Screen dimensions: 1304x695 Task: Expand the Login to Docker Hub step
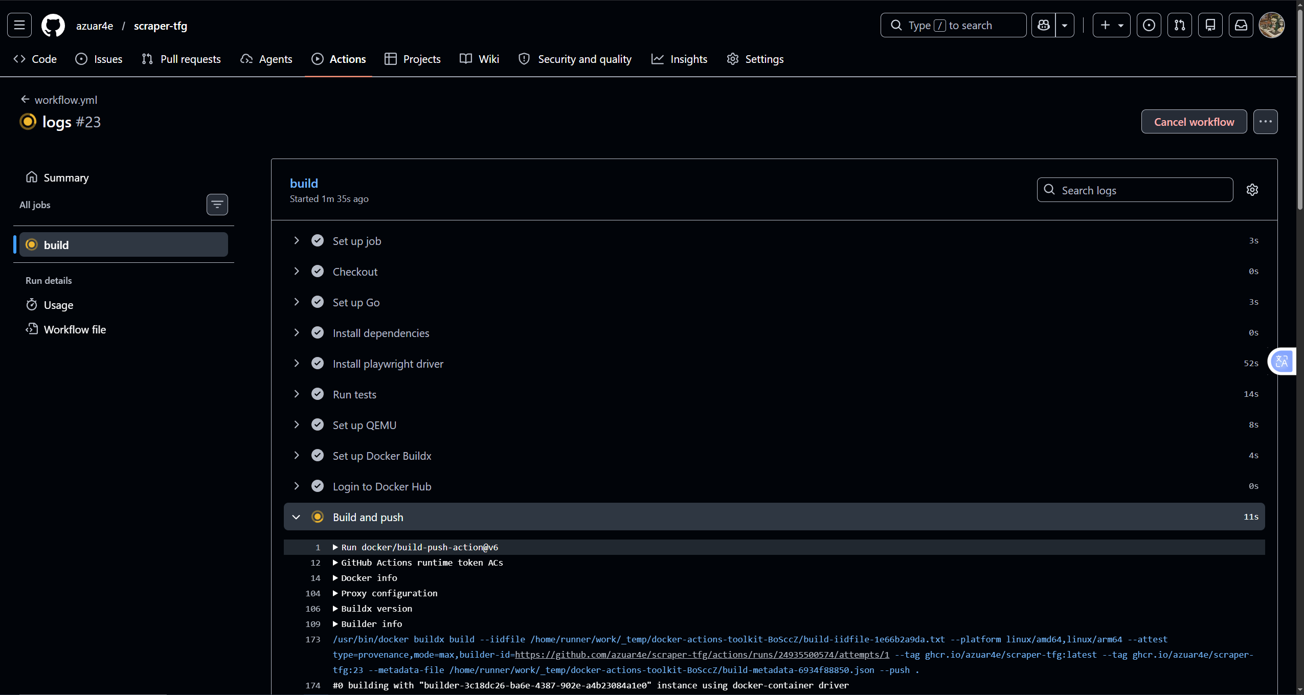774,486
